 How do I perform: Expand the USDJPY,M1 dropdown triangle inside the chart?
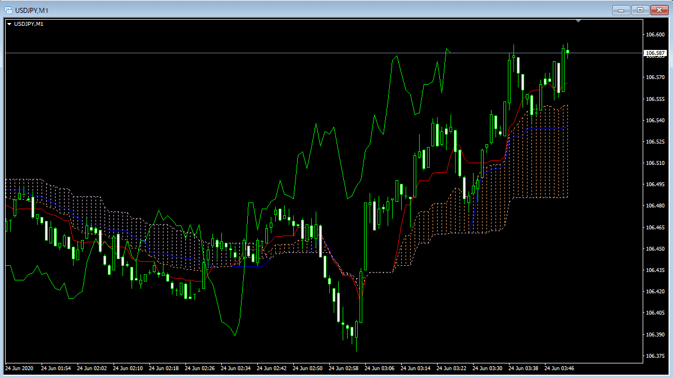9,24
